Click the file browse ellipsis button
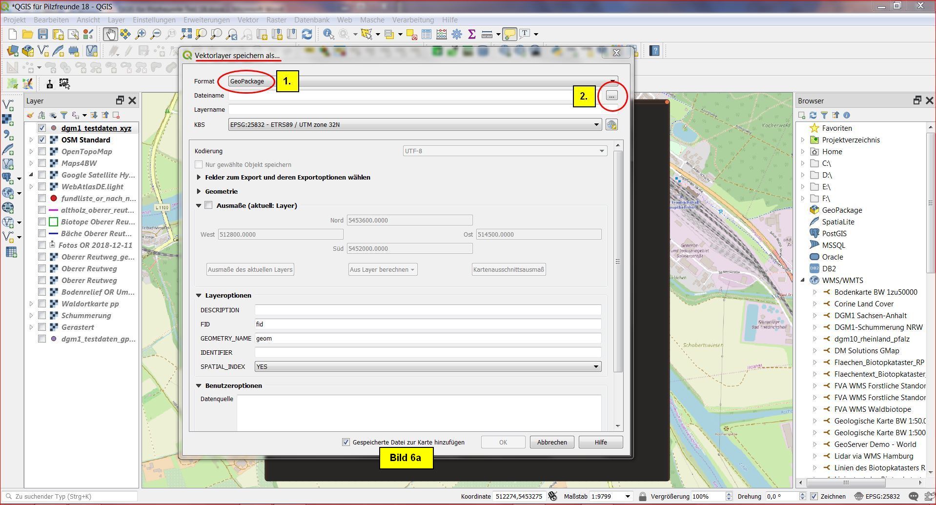Image resolution: width=936 pixels, height=505 pixels. coord(611,96)
